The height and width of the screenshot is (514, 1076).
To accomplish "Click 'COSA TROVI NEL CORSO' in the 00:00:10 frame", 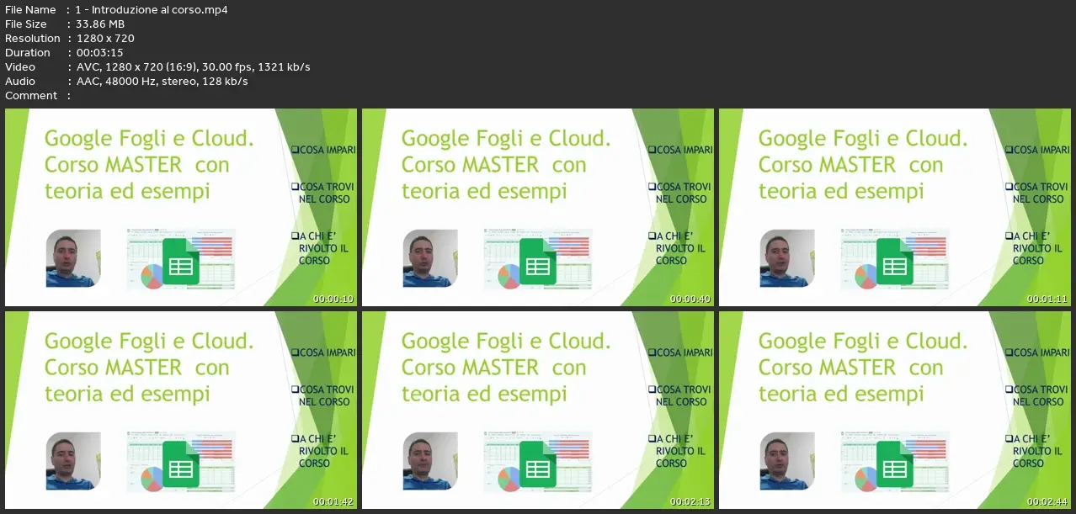I will pos(323,193).
